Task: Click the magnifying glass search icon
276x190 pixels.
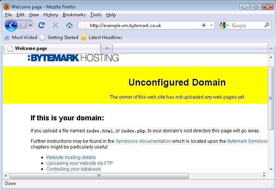Action: coord(267,25)
